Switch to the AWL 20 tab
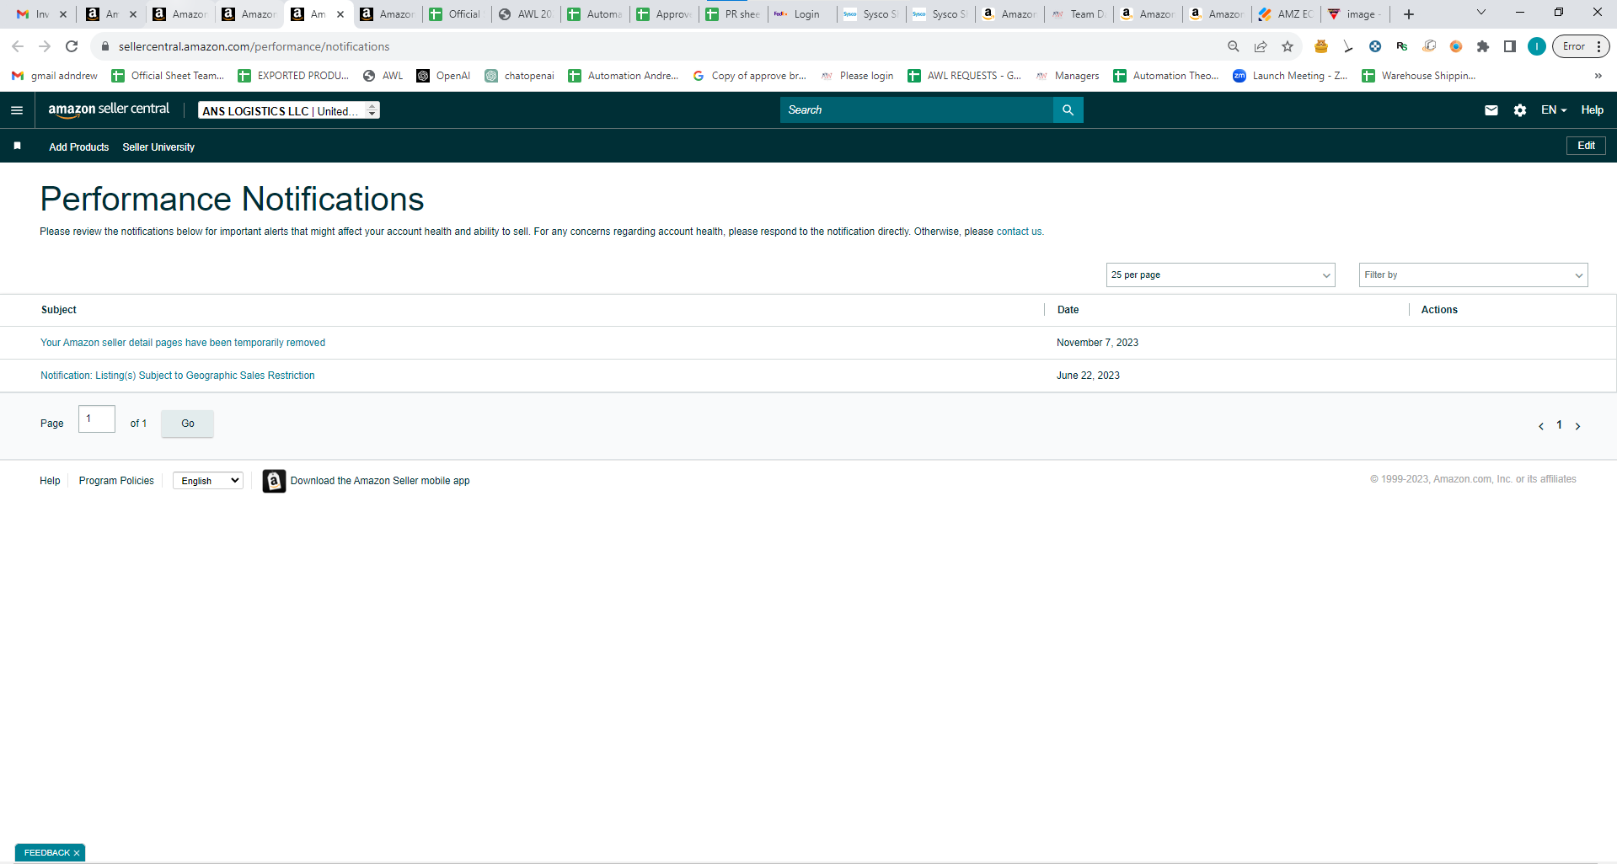 (x=526, y=14)
